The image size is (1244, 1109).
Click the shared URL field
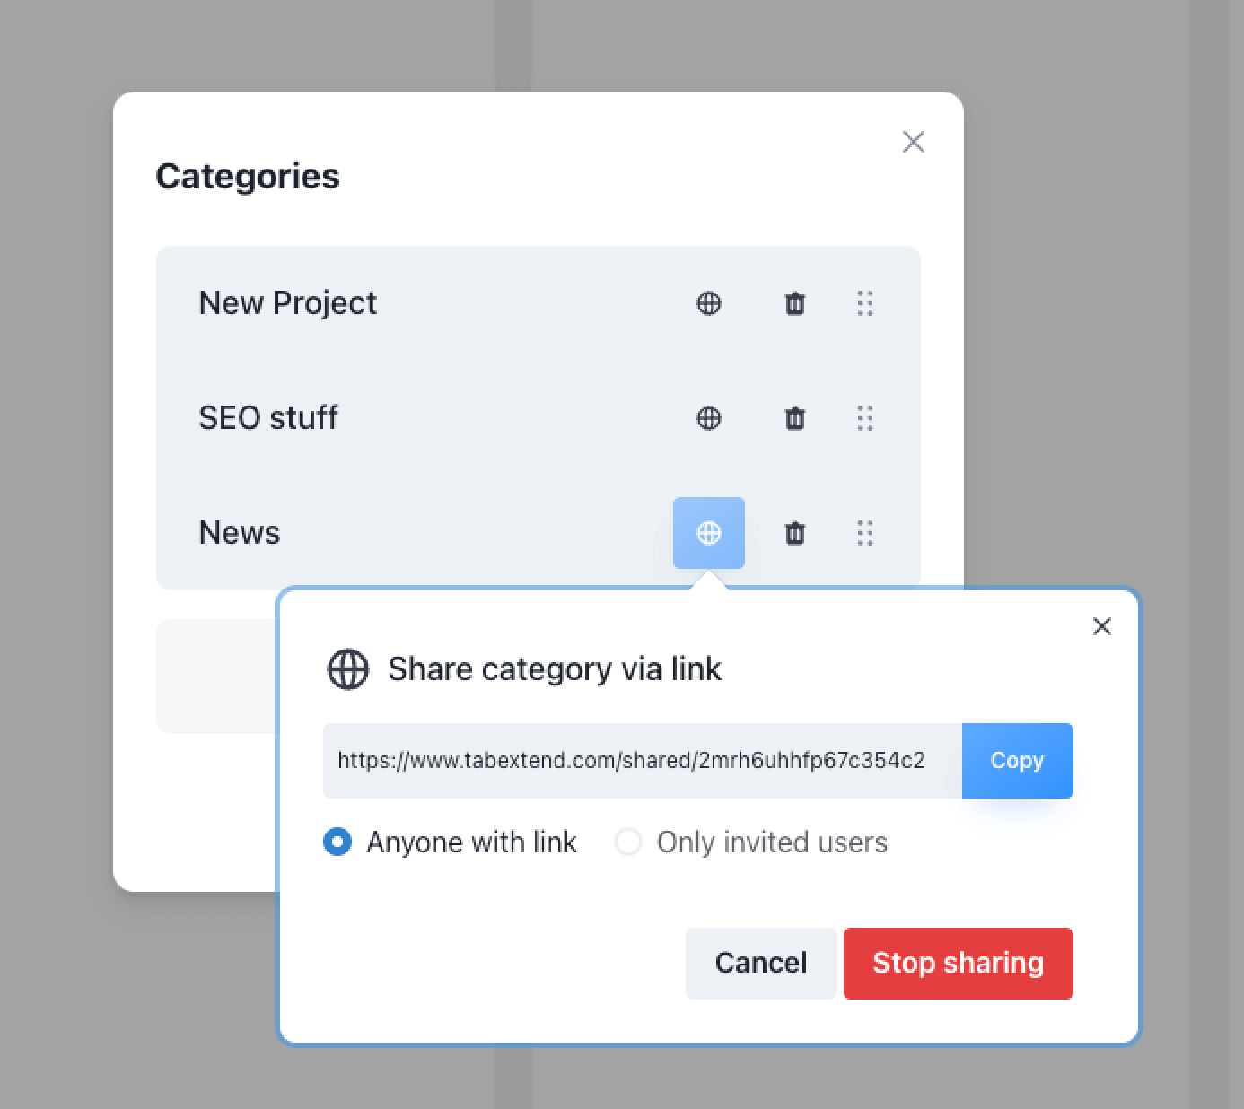(643, 761)
